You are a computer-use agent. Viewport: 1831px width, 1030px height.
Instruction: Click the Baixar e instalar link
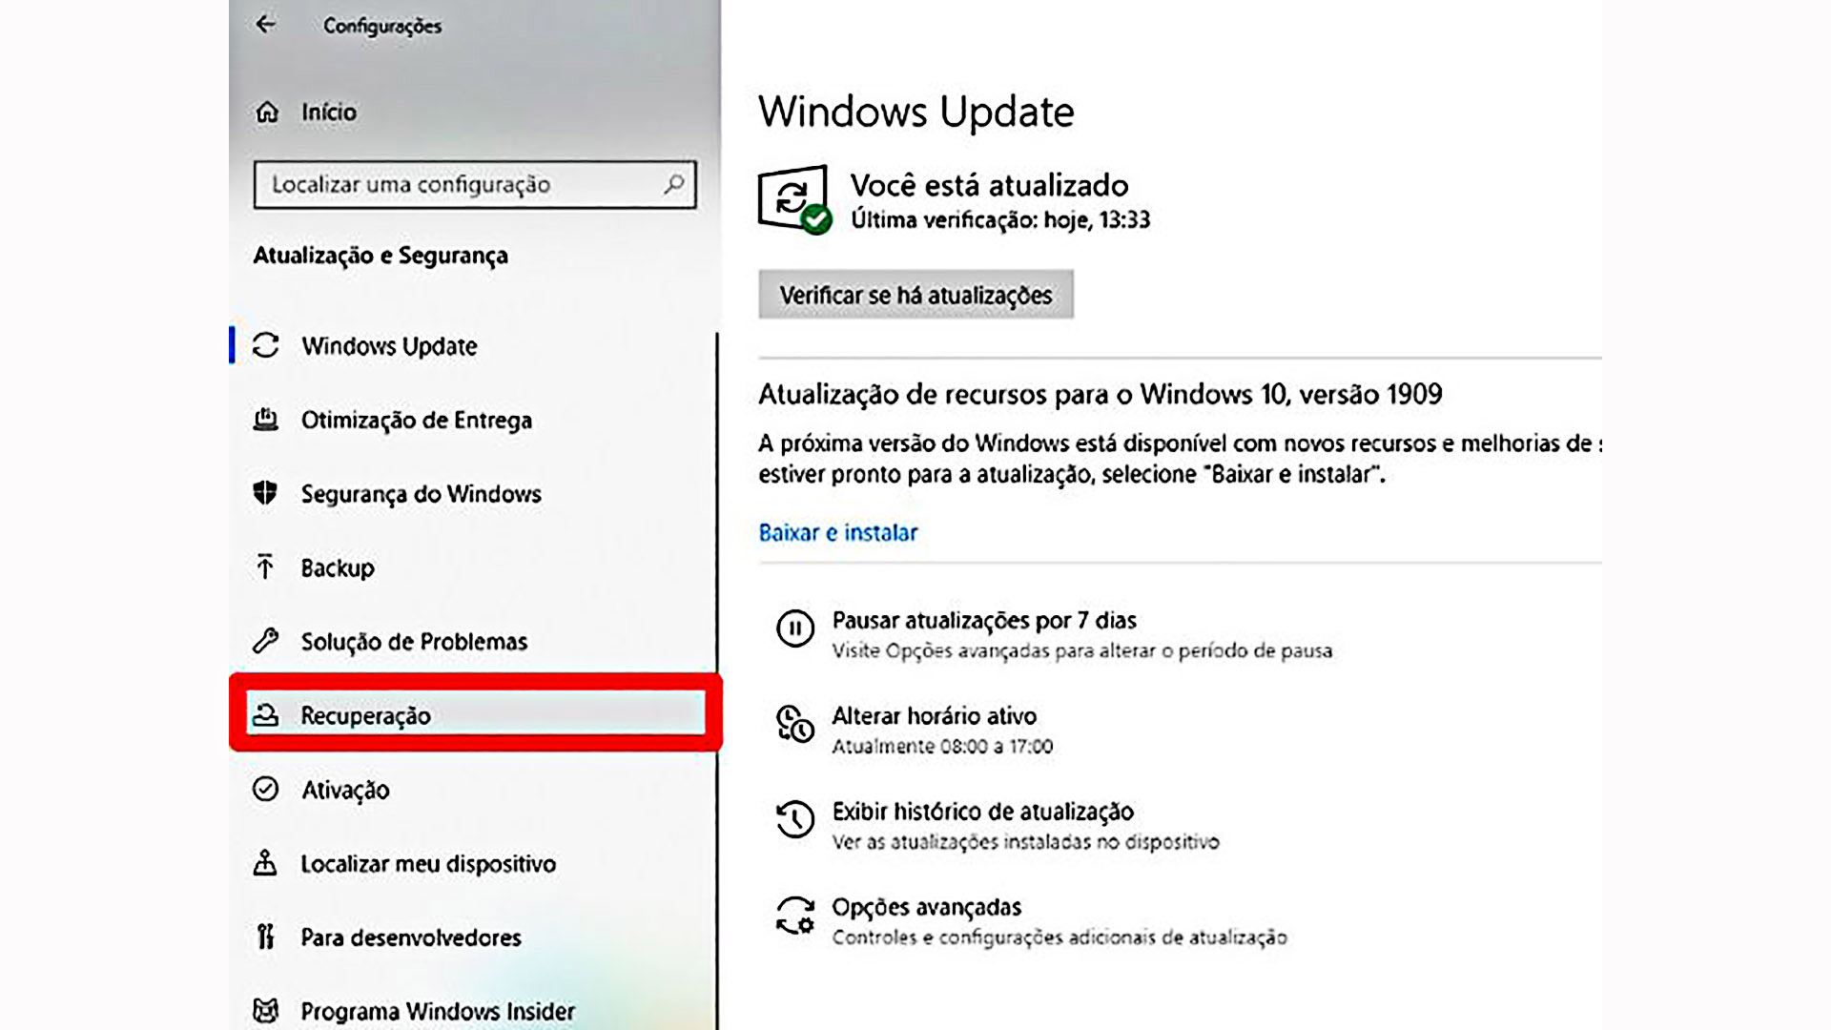click(x=837, y=532)
